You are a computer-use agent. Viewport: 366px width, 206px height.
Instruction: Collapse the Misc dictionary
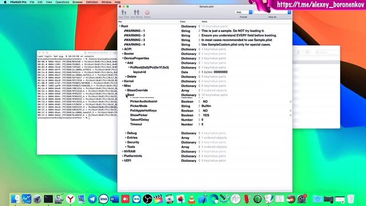[x=123, y=86]
